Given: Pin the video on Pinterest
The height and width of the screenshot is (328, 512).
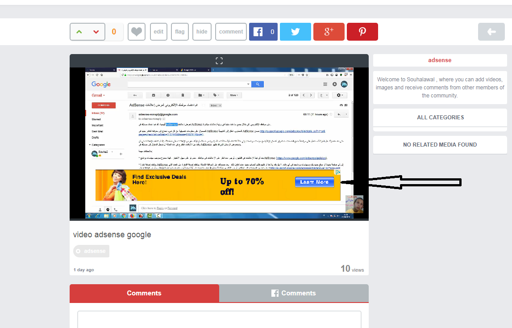Looking at the screenshot, I should pyautogui.click(x=362, y=32).
